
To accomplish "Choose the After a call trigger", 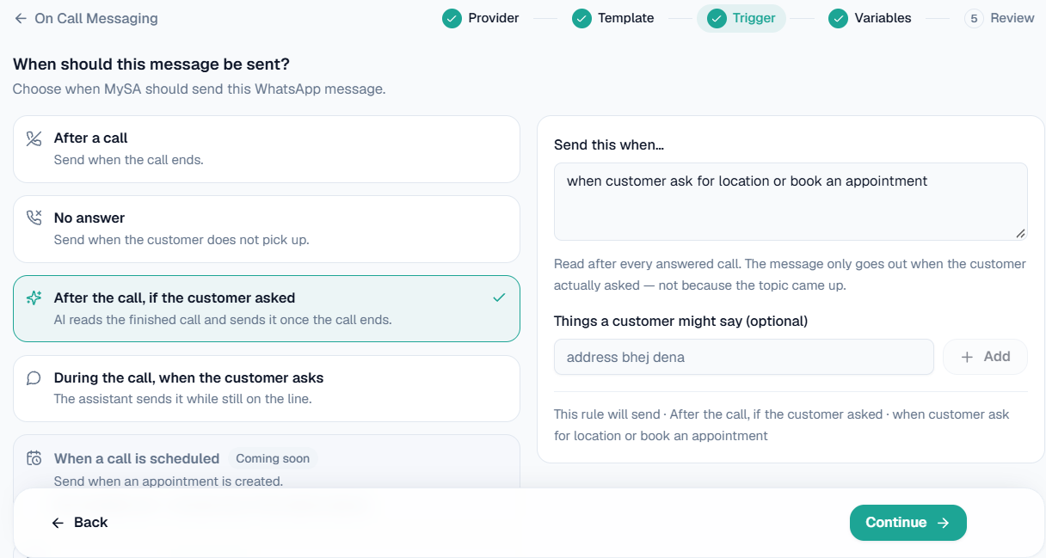I will pos(267,149).
